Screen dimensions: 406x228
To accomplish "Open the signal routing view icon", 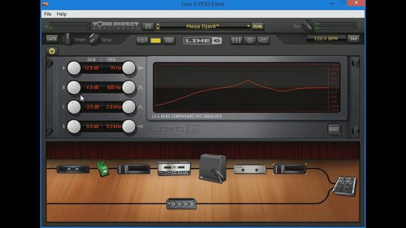I will click(x=263, y=41).
